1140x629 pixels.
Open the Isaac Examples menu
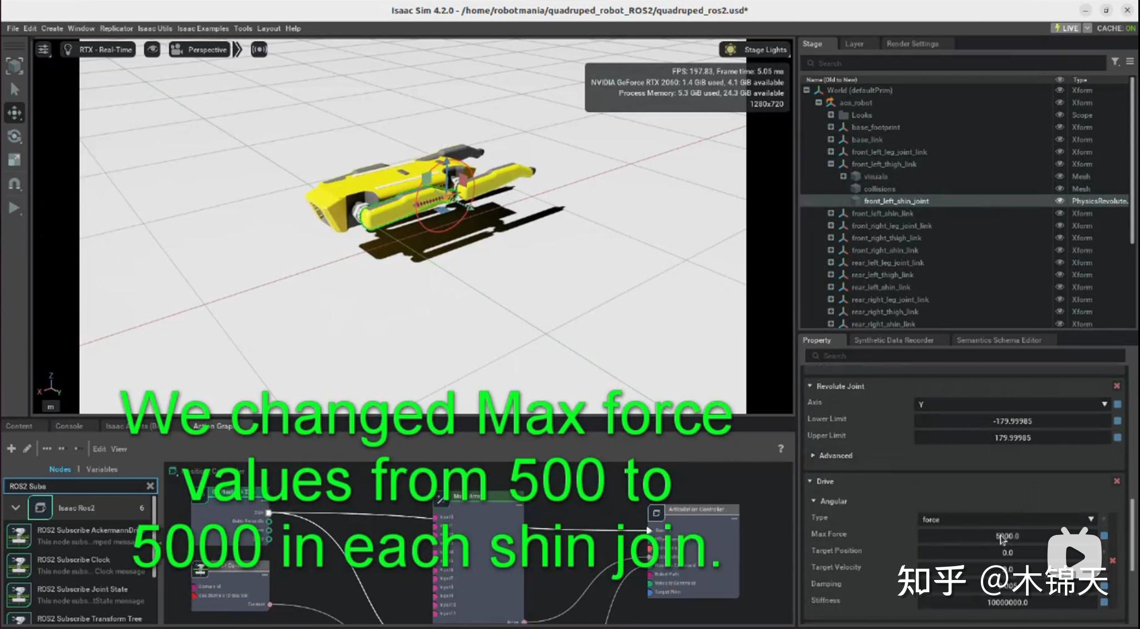(x=203, y=28)
